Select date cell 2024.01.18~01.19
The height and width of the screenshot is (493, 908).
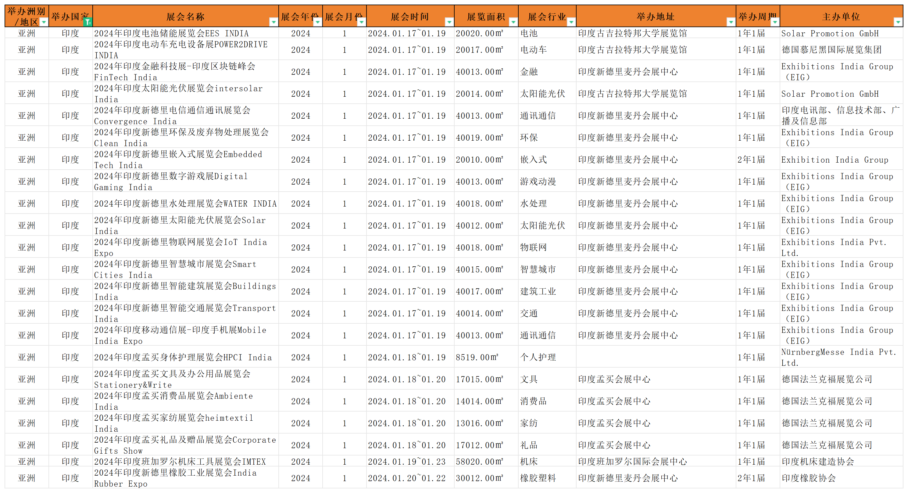[410, 357]
